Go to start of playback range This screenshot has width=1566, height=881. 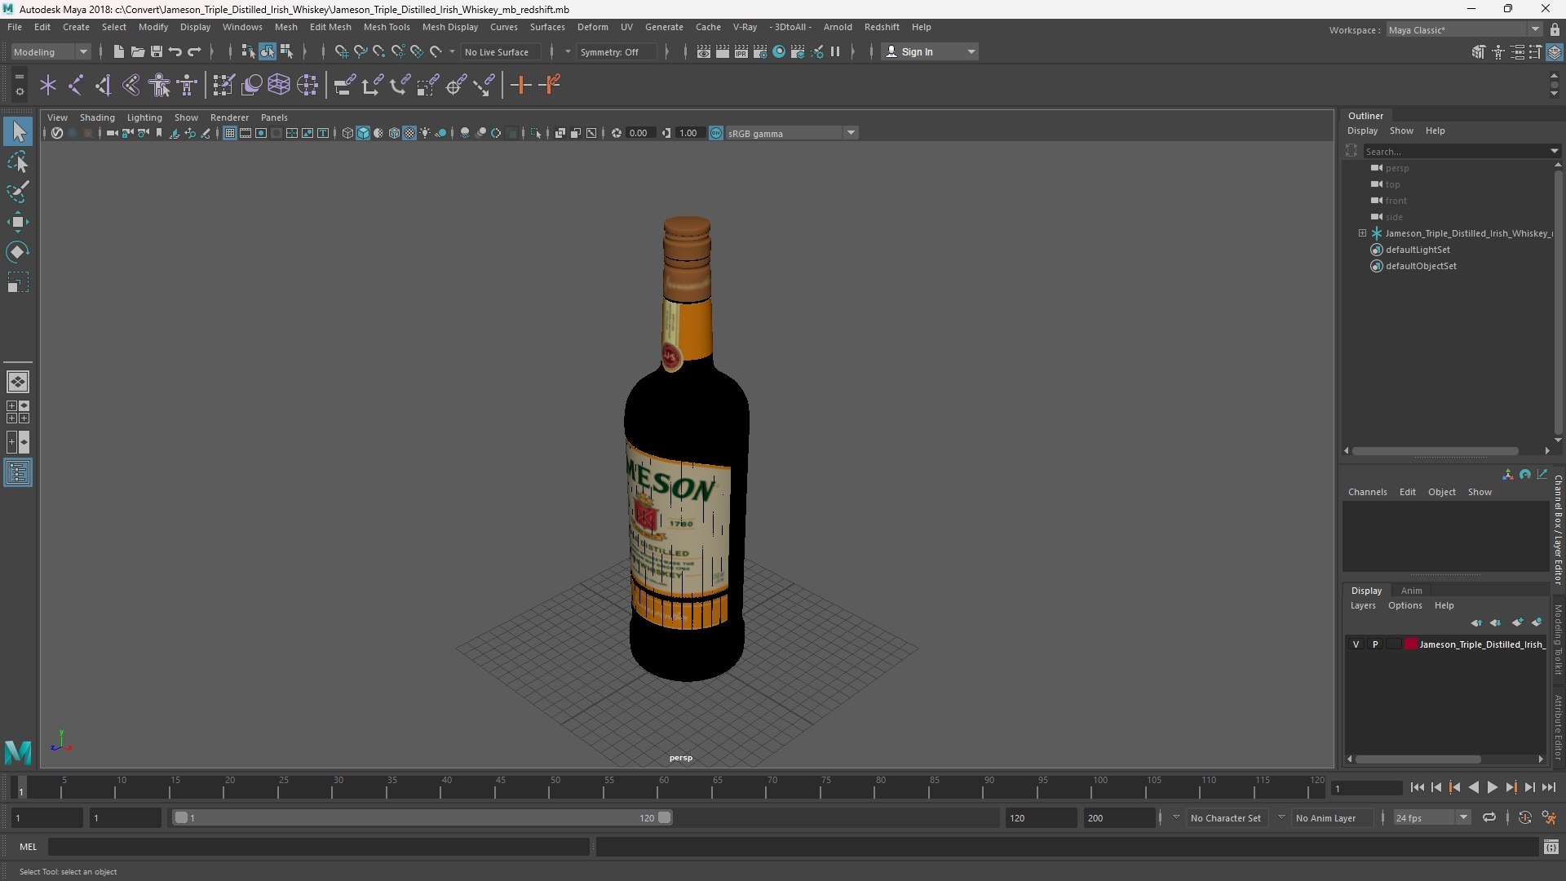click(x=1417, y=787)
